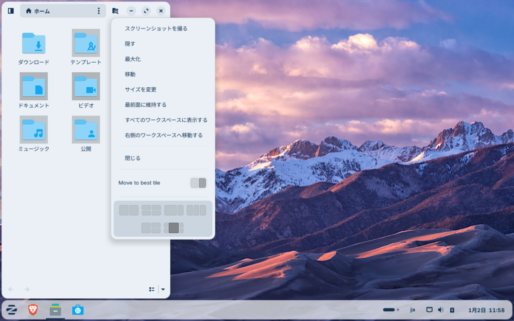Click the Move to best tile button
Screen dimensions: 514x321
tap(198, 183)
